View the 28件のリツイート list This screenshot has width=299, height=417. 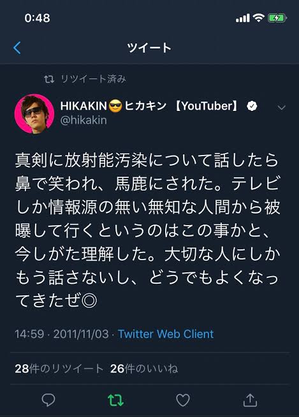pos(59,369)
